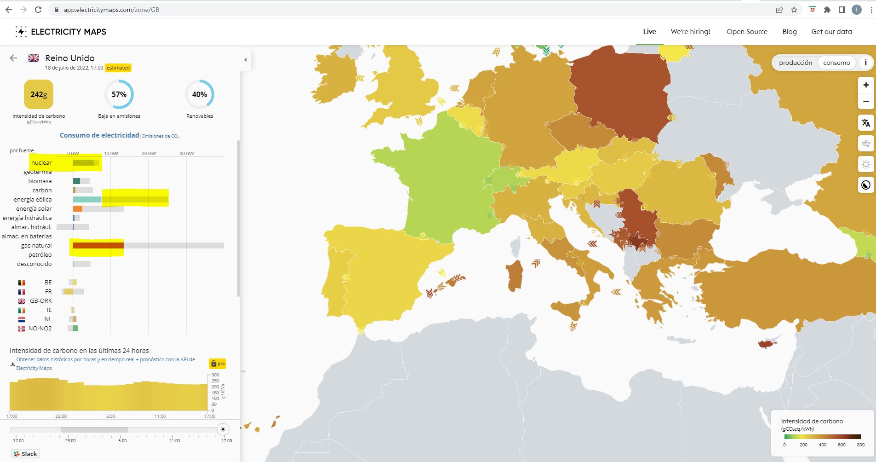The height and width of the screenshot is (462, 876).
Task: Open the browser side panel icon
Action: [842, 10]
